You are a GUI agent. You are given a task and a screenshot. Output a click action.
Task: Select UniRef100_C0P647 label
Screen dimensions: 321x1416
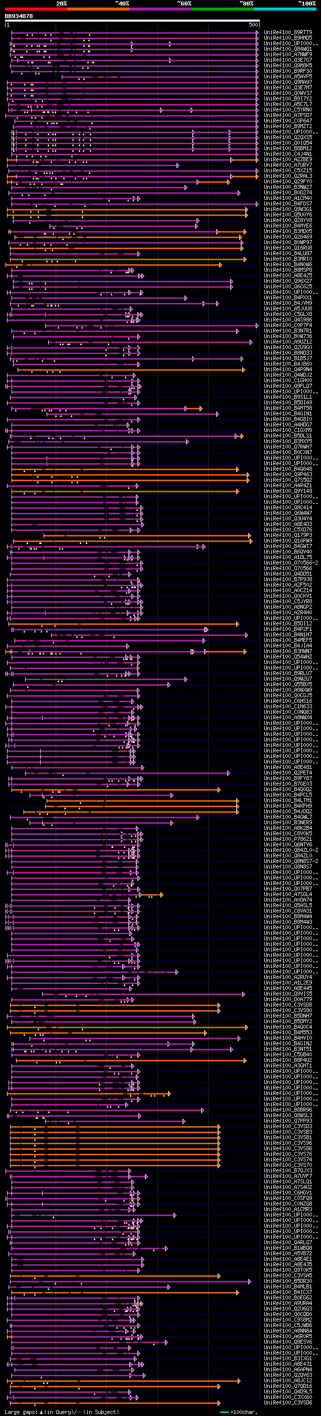tap(288, 121)
